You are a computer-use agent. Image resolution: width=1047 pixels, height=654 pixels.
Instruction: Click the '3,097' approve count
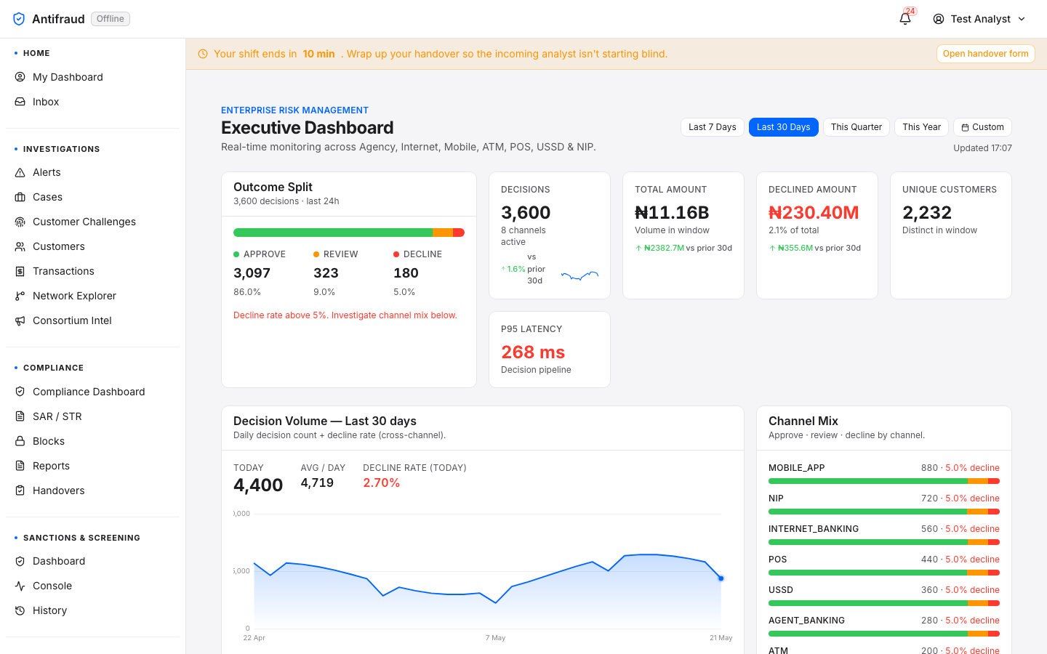pos(252,273)
